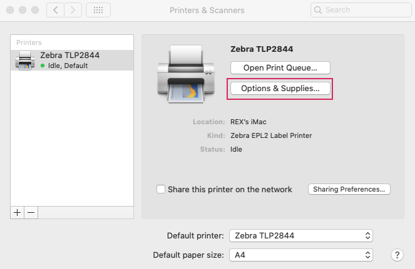Viewport: 415px width, 269px height.
Task: Go forward with the right chevron button
Action: tap(73, 10)
